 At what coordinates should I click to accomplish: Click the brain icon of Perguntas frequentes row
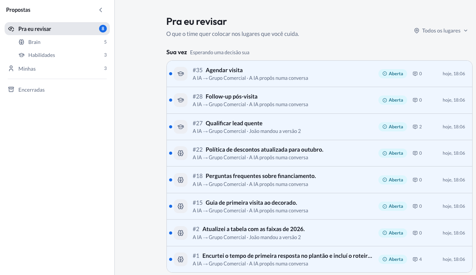181,180
